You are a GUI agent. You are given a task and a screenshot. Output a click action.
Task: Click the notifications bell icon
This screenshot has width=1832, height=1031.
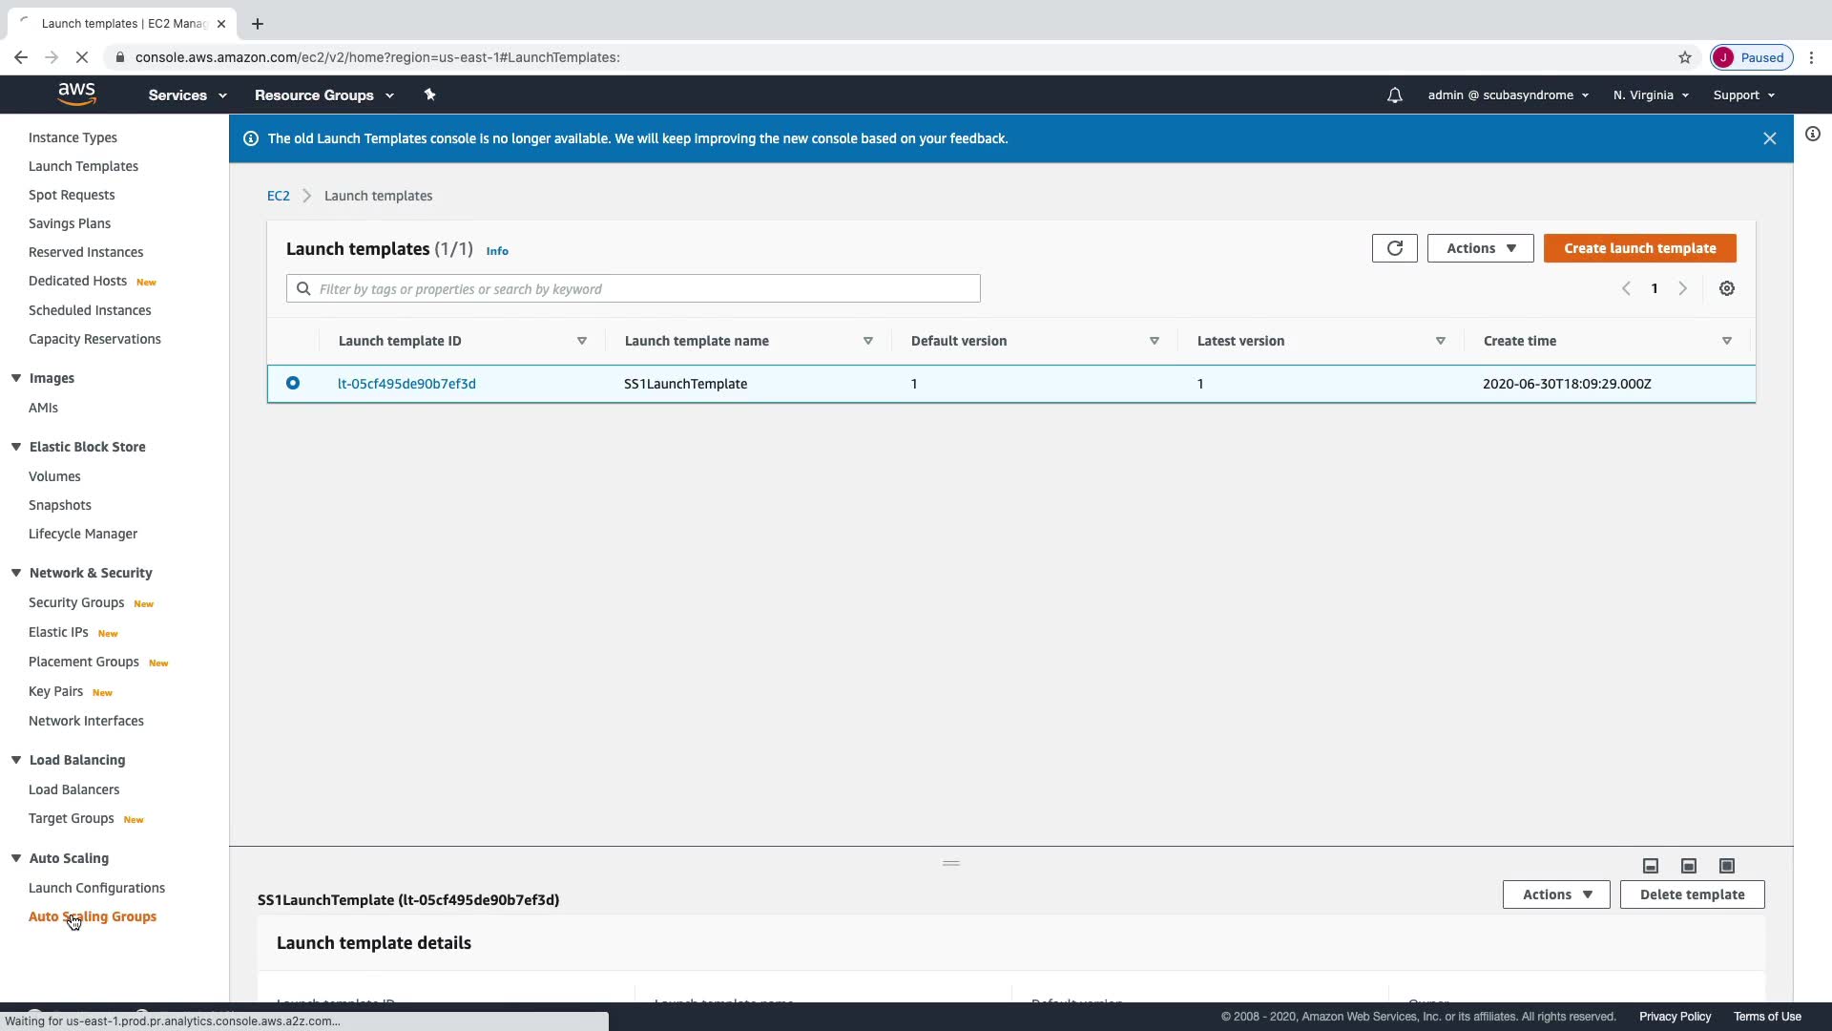1394,95
